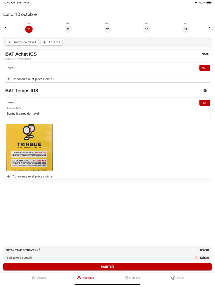The height and width of the screenshot is (287, 215).
Task: Open the Accueil tab
Action: 39,278
